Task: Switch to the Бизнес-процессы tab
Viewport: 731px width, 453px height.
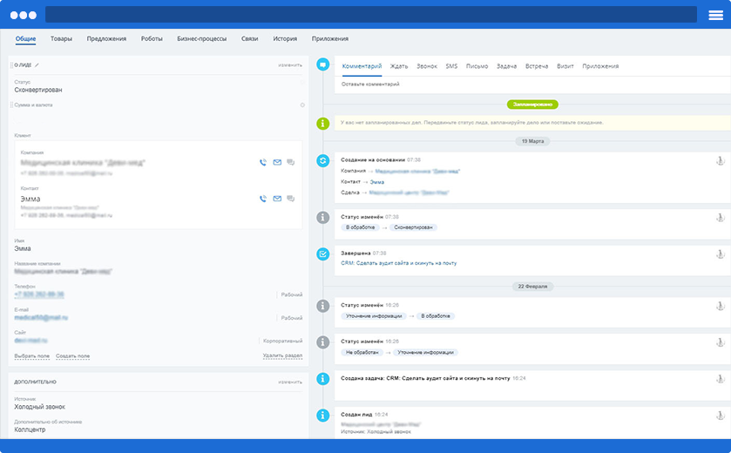Action: pyautogui.click(x=201, y=39)
